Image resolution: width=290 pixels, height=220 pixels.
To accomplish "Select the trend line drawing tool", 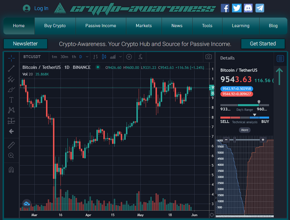I will click(11, 68).
